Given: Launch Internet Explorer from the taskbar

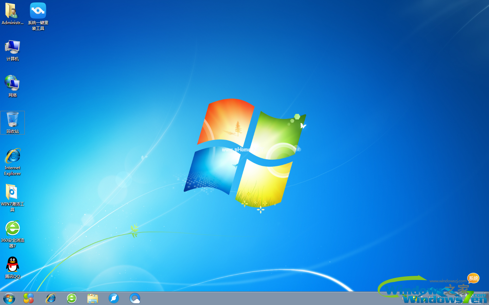Looking at the screenshot, I should point(50,298).
